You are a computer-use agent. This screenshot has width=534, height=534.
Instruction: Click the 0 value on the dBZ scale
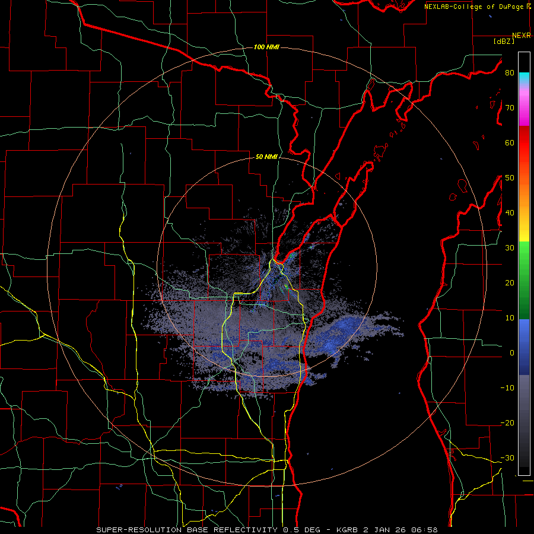[512, 353]
